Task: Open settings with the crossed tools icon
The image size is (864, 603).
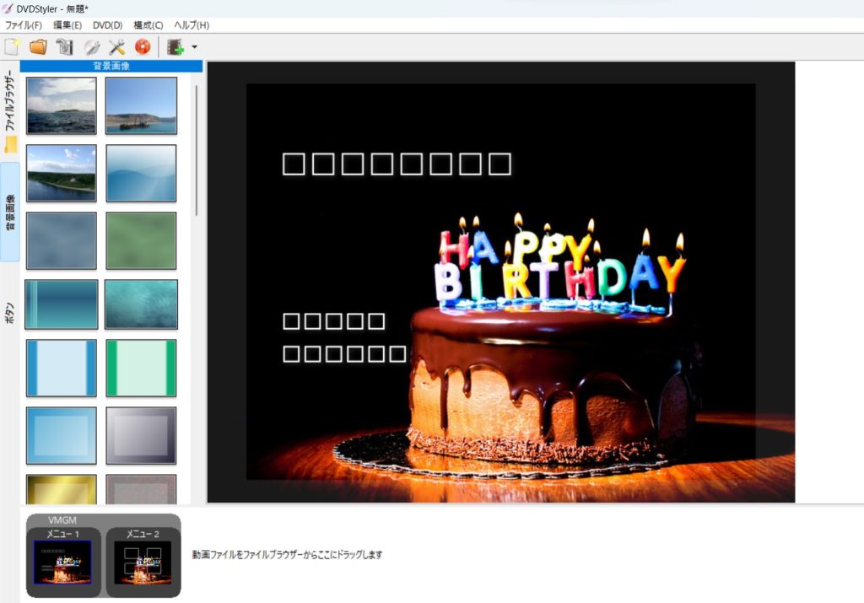Action: (x=116, y=47)
